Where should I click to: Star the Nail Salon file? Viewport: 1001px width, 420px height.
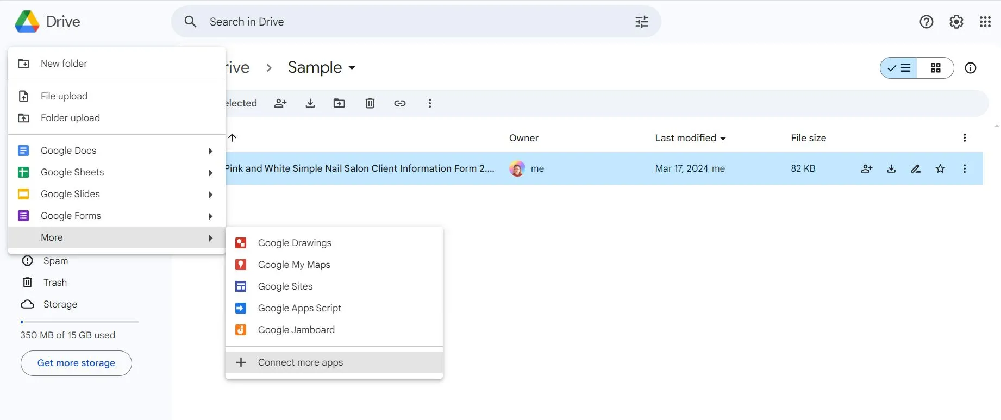940,168
